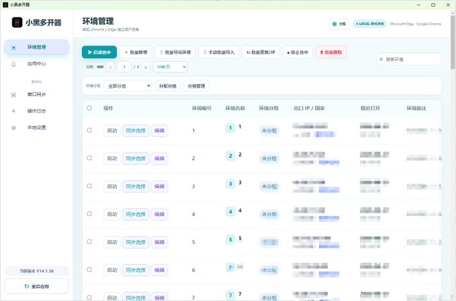Click 同步选择 for environment 1
This screenshot has height=301, width=456.
(136, 131)
